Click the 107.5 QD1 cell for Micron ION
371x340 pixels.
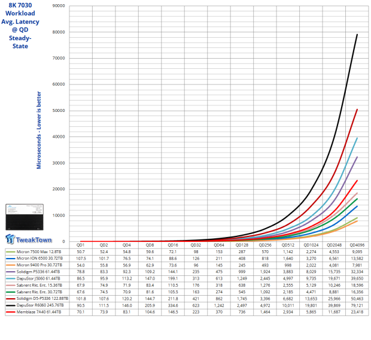coord(80,259)
